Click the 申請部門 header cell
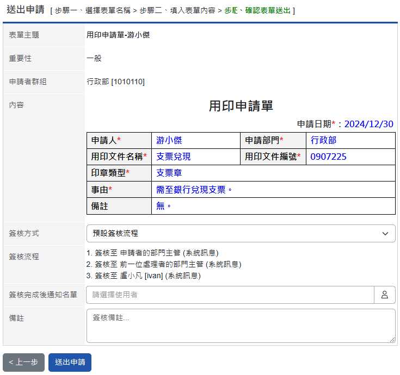Screen dimensions: 400x375 coord(273,140)
